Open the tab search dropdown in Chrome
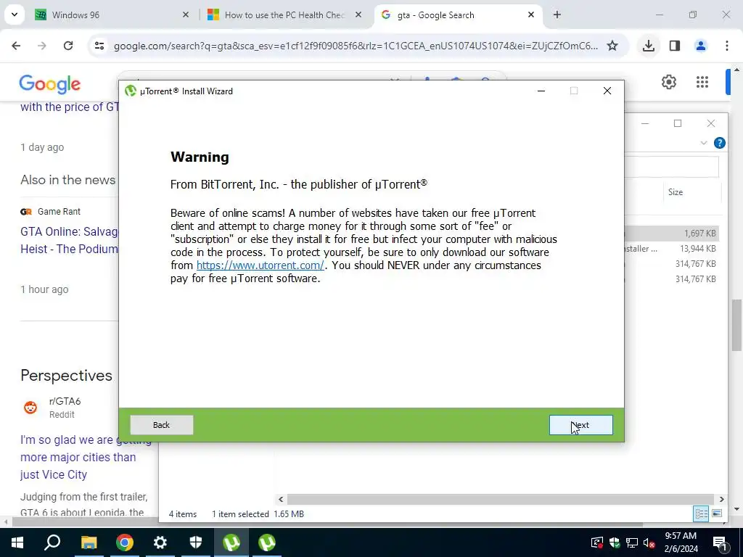743x557 pixels. (15, 15)
